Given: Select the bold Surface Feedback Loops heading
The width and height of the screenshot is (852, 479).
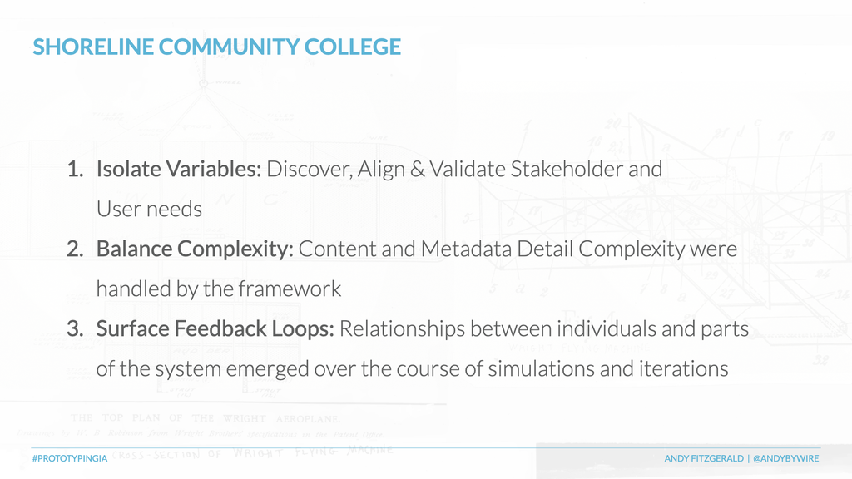Looking at the screenshot, I should [215, 328].
